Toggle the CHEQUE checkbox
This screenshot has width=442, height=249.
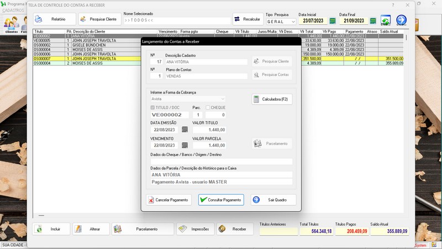pos(208,107)
